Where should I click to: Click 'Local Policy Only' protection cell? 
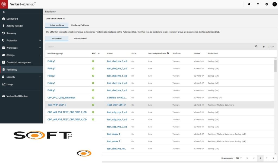[x=215, y=98]
